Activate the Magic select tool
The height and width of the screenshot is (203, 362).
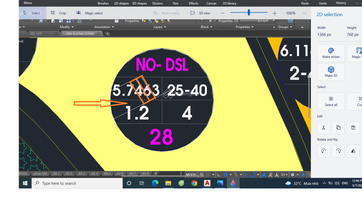tap(89, 13)
